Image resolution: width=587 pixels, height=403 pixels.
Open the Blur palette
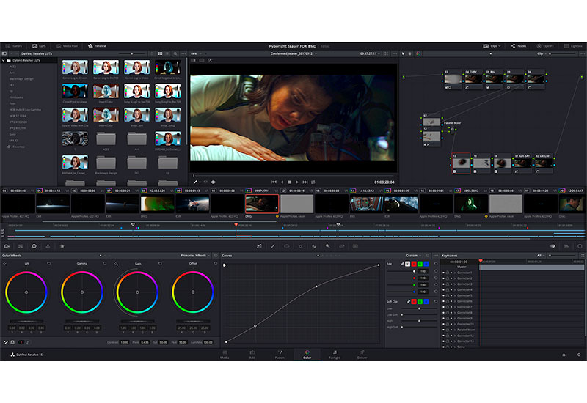coord(314,246)
